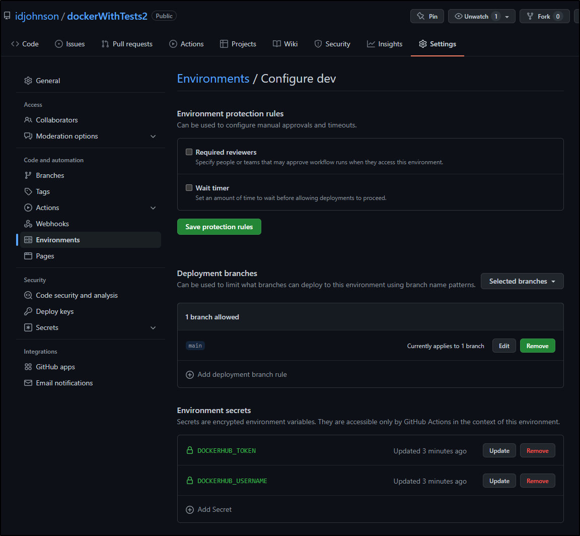Click the fork icon in Fork button

[530, 16]
